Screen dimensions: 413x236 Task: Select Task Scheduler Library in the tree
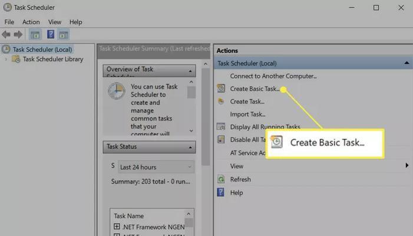click(53, 59)
